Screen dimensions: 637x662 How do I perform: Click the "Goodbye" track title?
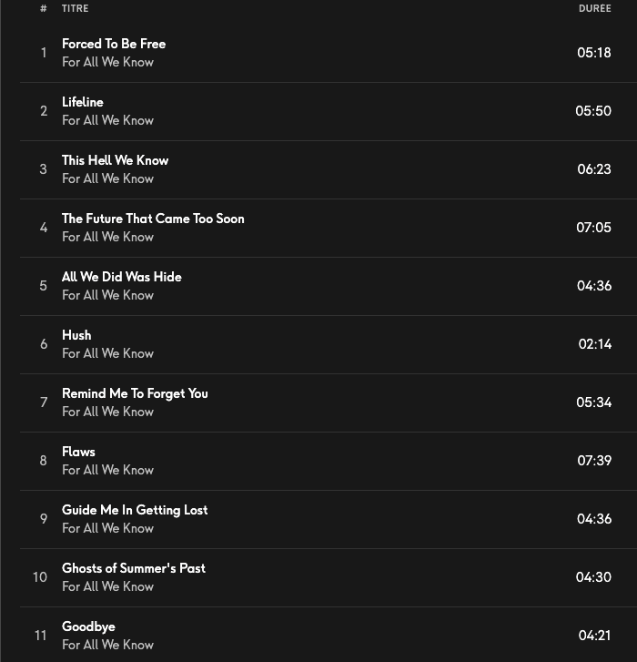pos(88,626)
